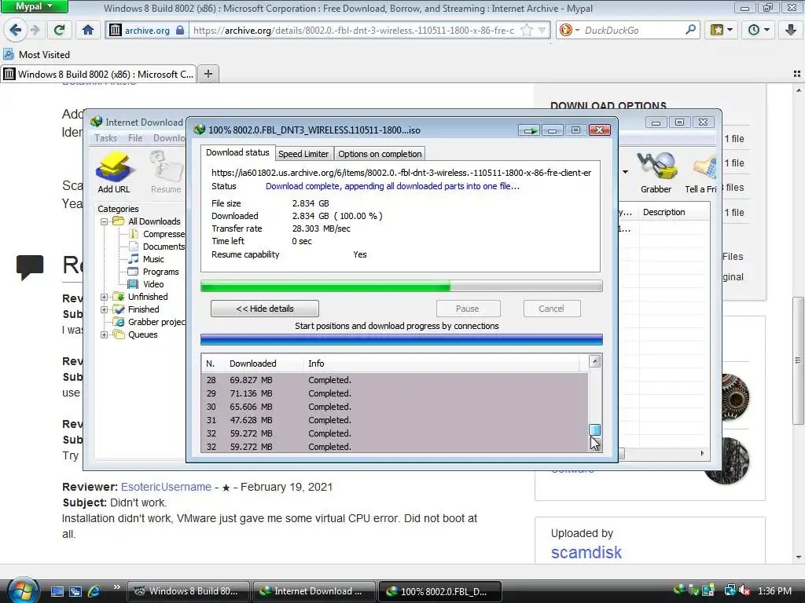Switch to Options on completion tab

[380, 154]
